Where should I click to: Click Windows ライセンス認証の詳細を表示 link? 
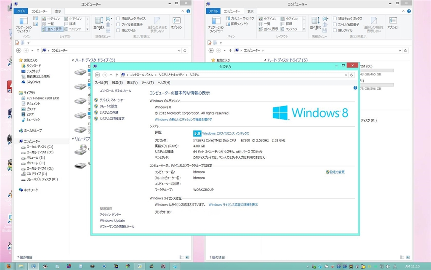(x=233, y=205)
